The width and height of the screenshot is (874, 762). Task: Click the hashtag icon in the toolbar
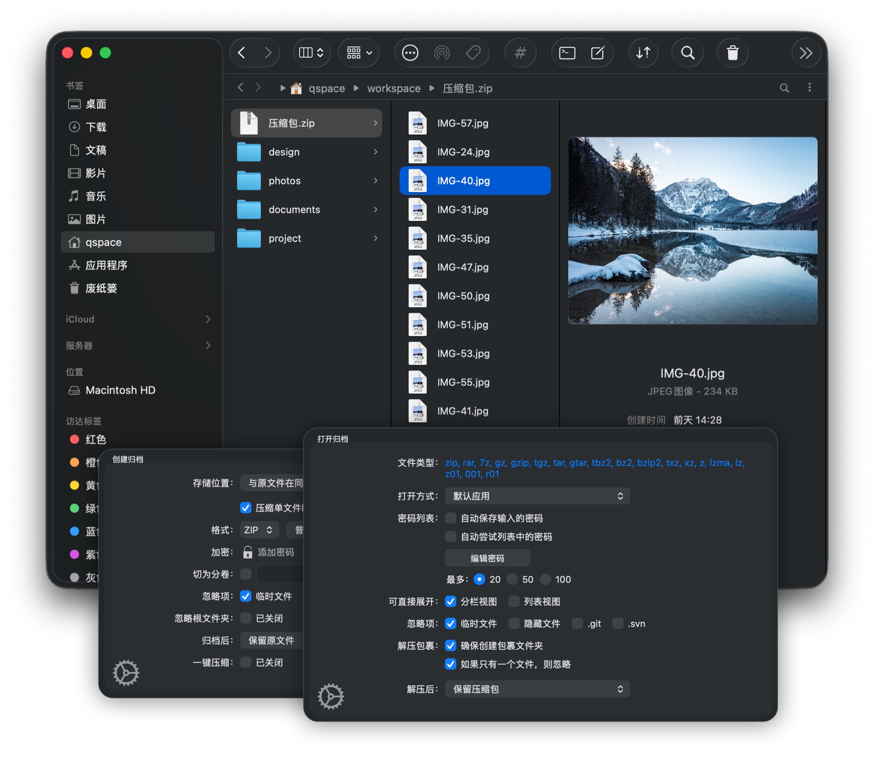[x=520, y=53]
